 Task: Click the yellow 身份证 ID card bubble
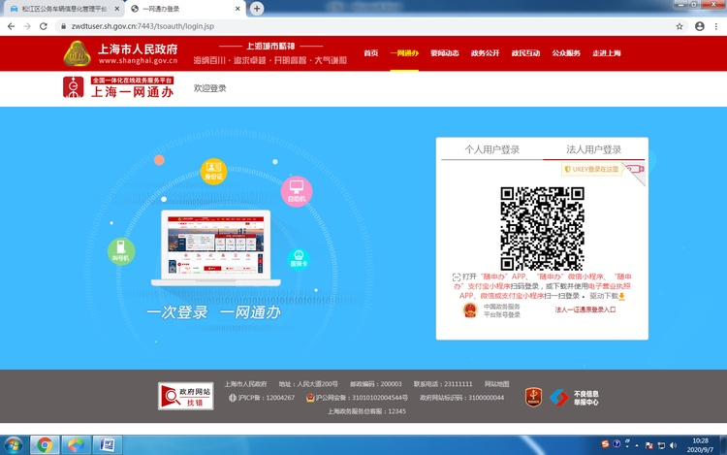(x=214, y=171)
